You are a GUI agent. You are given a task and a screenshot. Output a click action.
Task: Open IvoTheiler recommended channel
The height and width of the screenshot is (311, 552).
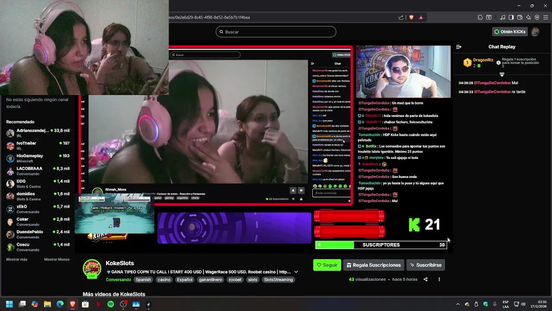[38, 146]
